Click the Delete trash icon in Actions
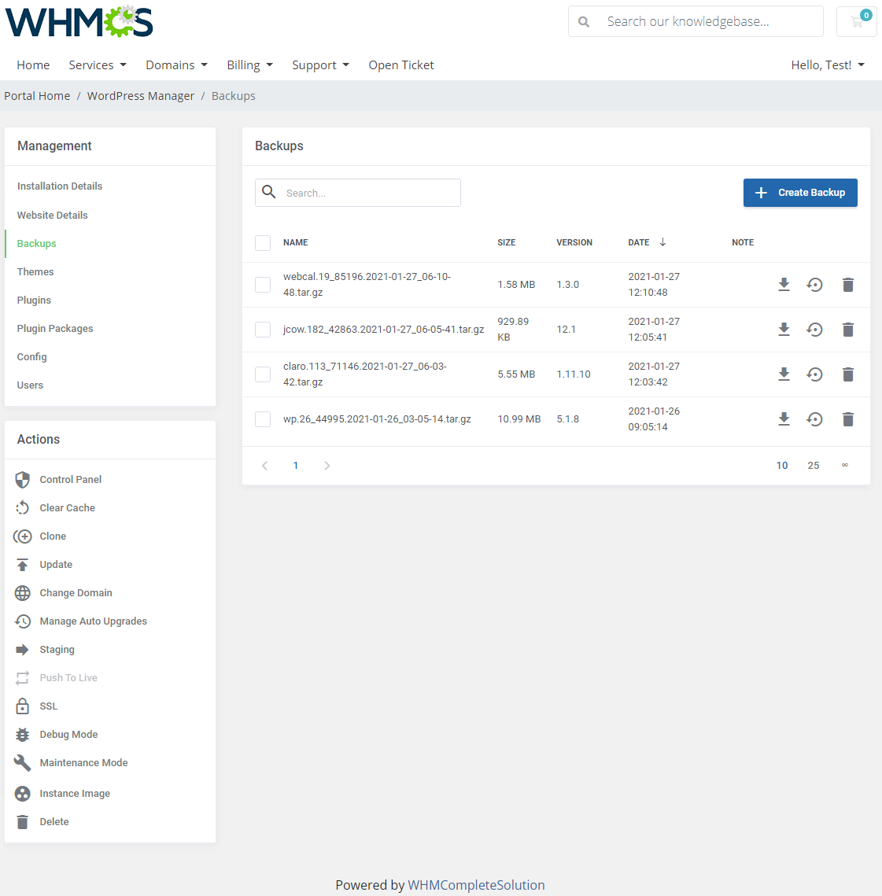 22,822
